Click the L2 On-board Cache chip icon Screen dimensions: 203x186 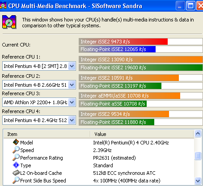[16, 173]
